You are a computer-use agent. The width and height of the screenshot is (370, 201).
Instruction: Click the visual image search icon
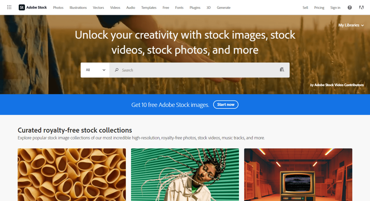(282, 70)
